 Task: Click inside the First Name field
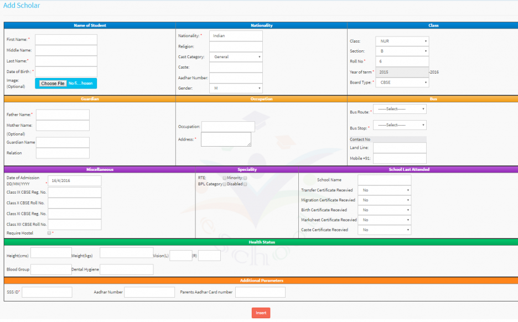click(66, 39)
